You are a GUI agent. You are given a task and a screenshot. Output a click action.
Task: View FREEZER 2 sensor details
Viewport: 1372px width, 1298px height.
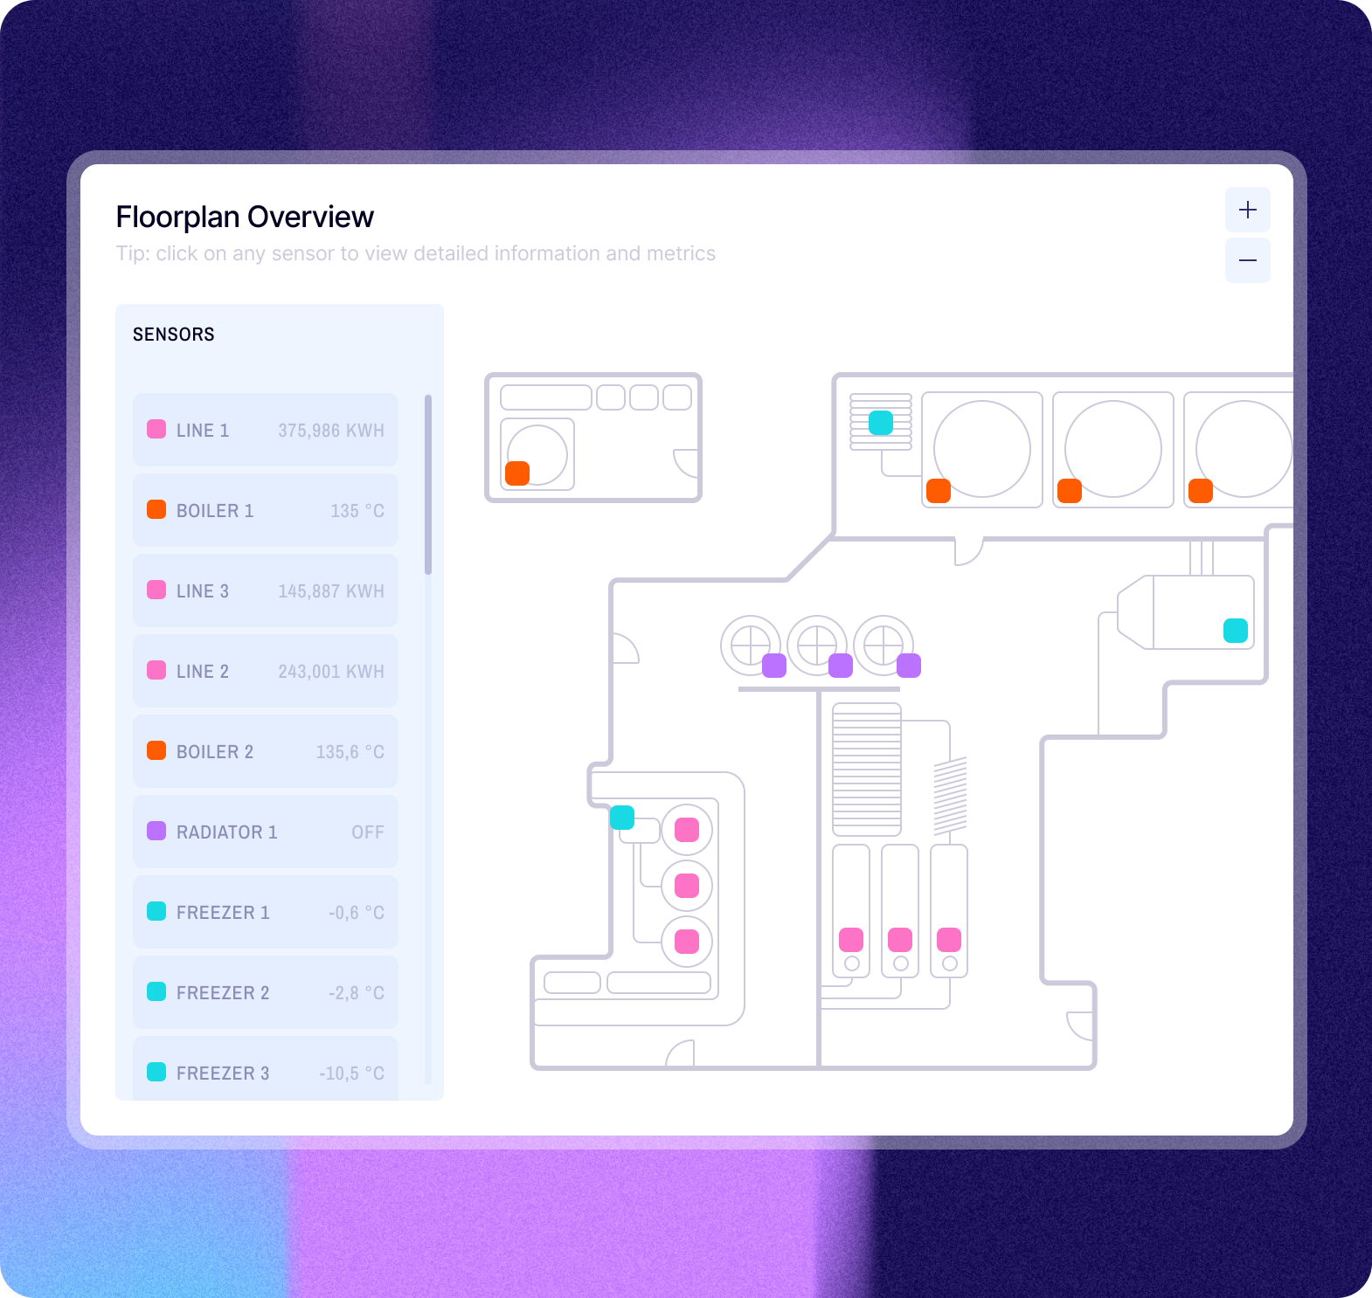click(266, 992)
